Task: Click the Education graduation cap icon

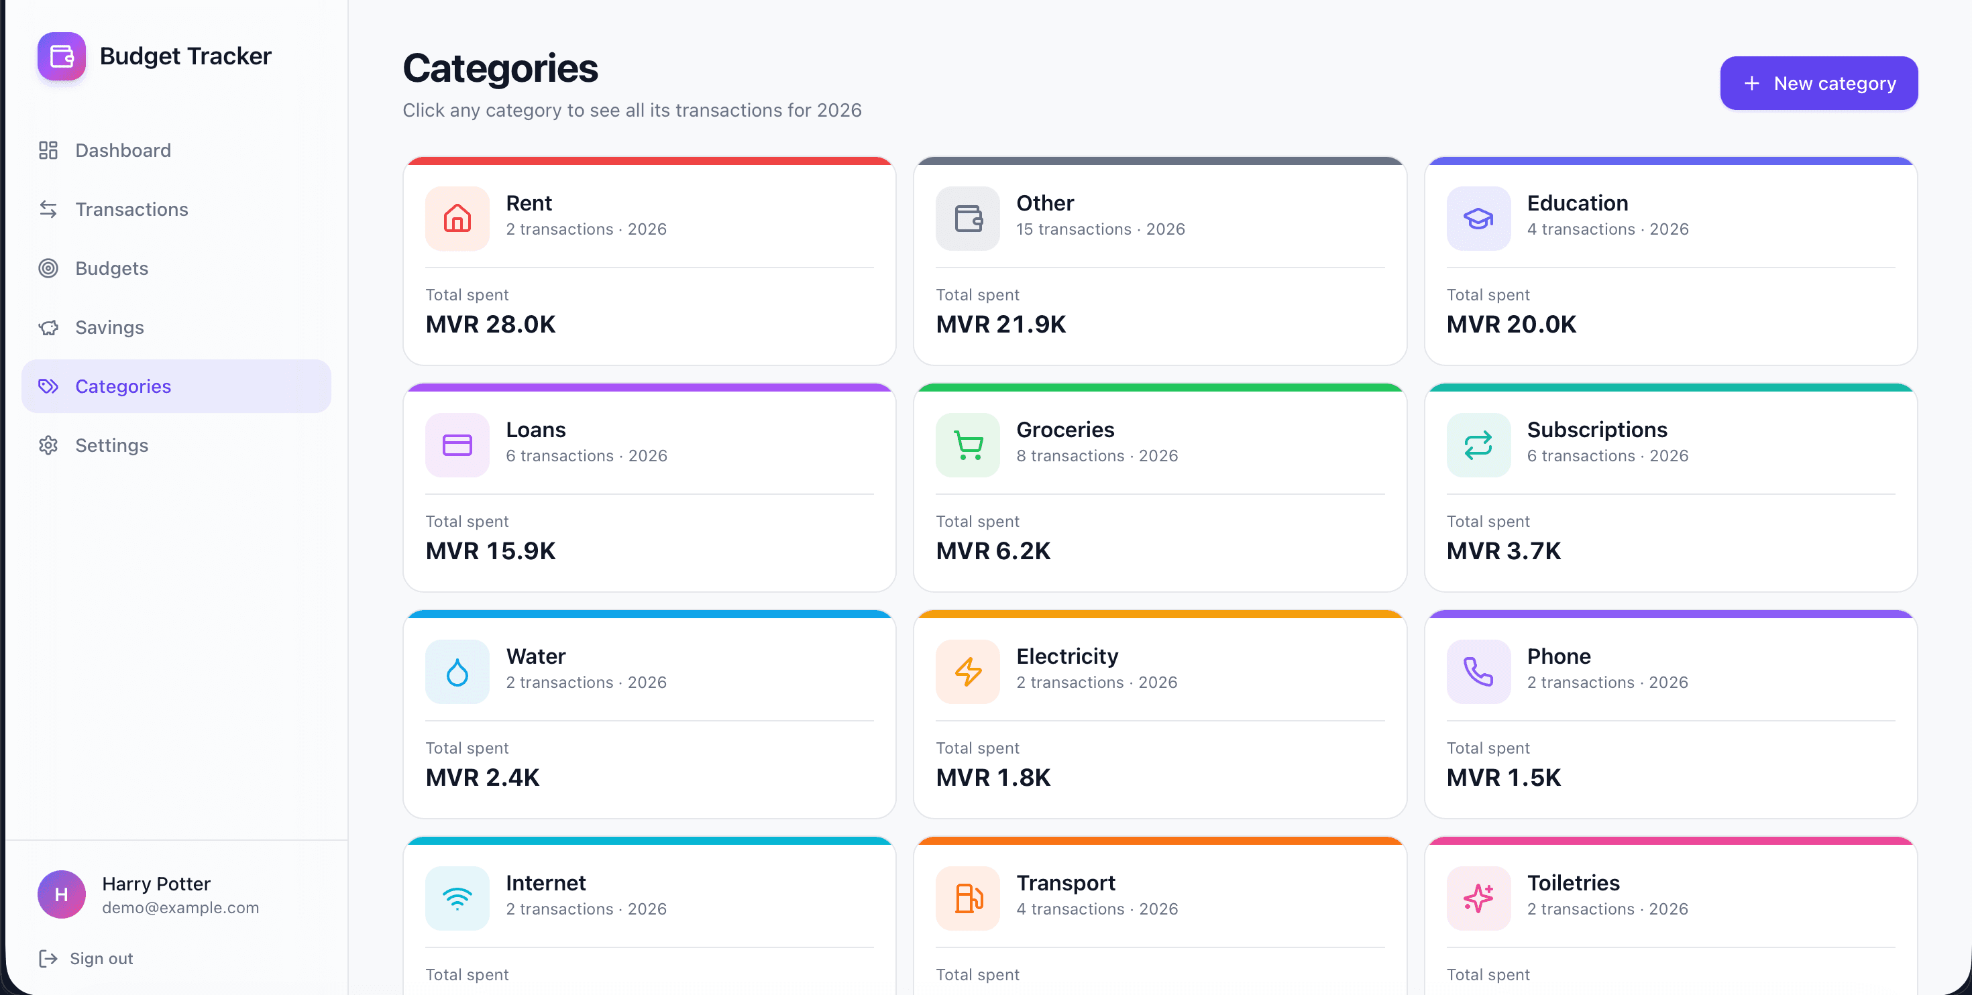Action: pyautogui.click(x=1478, y=218)
